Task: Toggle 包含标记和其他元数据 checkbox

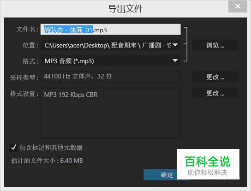Action: [x=13, y=148]
